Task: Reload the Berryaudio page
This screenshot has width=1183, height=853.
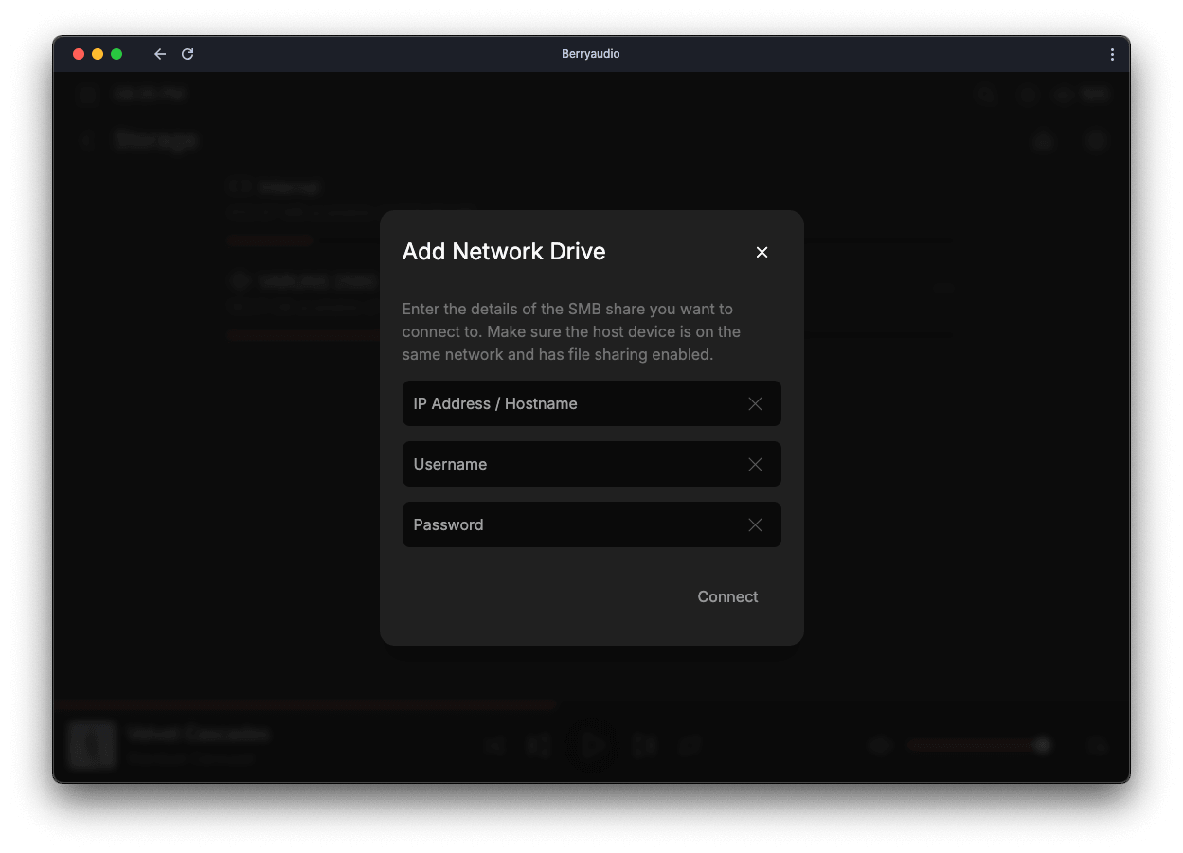Action: (188, 54)
